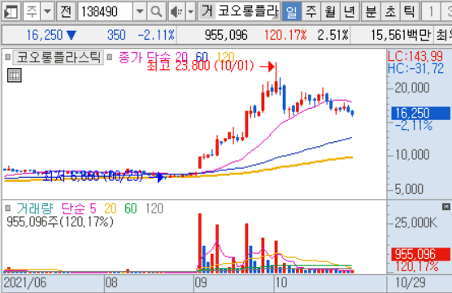Click the 2021/06 date axis label
Screen dimensions: 452x293
click(x=24, y=282)
